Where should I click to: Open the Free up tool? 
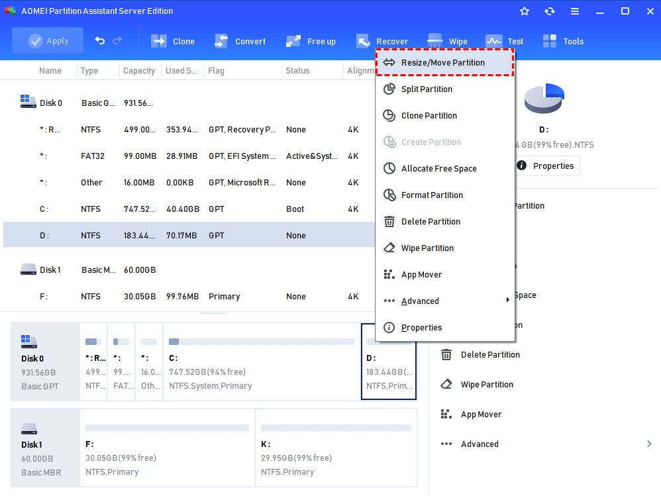click(311, 41)
